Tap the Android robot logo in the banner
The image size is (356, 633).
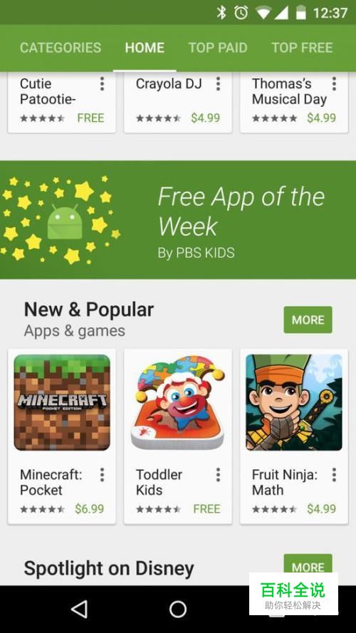click(x=65, y=221)
